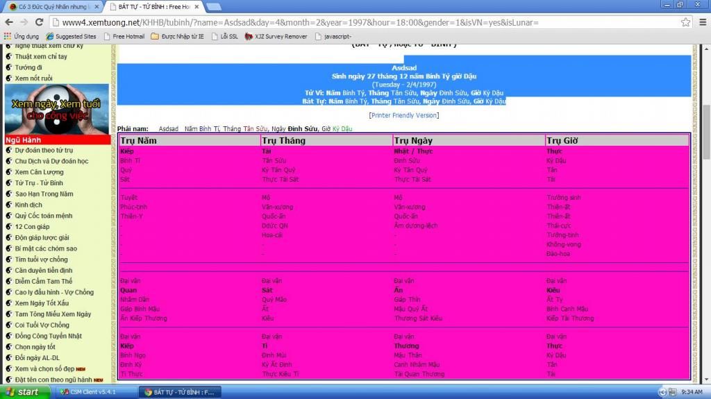Click the Trụ Tháng column header
Screen dimensions: 711x399
327,141
